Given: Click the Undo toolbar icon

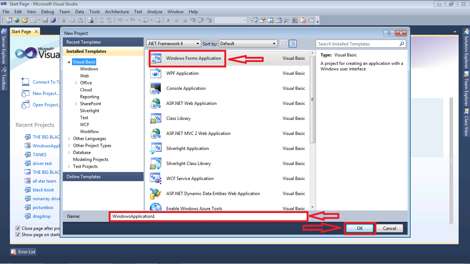Looking at the screenshot, I should (x=120, y=20).
